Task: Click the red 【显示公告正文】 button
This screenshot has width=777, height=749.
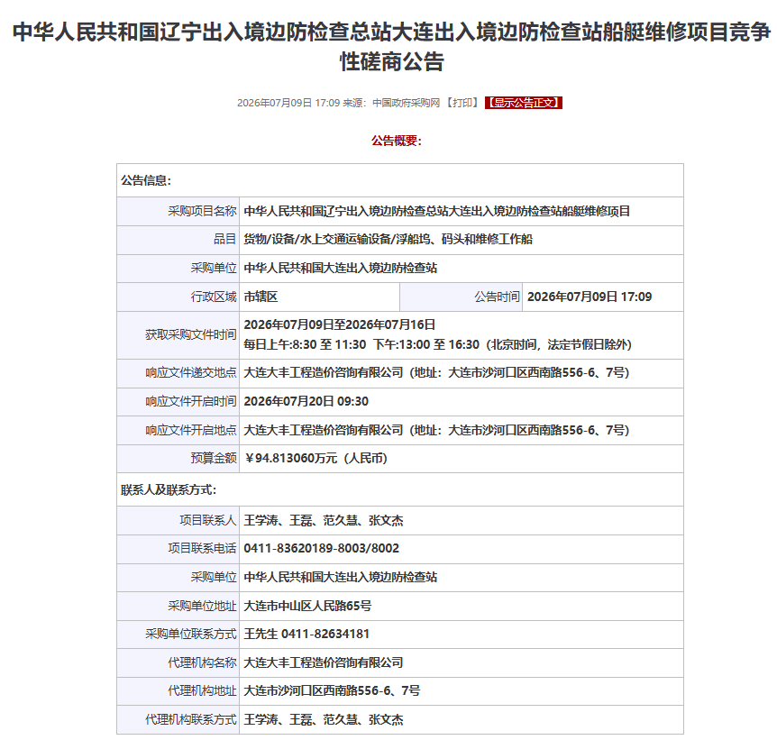Action: coord(524,103)
